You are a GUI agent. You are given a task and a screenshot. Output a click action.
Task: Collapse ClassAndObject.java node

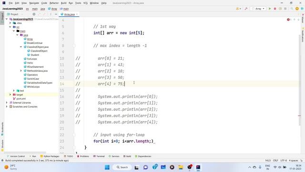(21, 47)
